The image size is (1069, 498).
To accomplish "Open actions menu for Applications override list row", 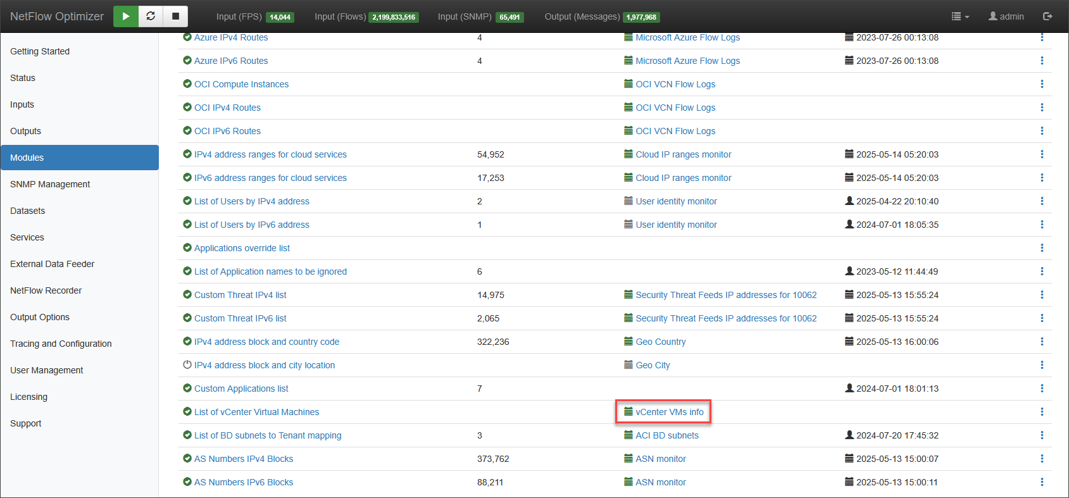I will [1042, 248].
